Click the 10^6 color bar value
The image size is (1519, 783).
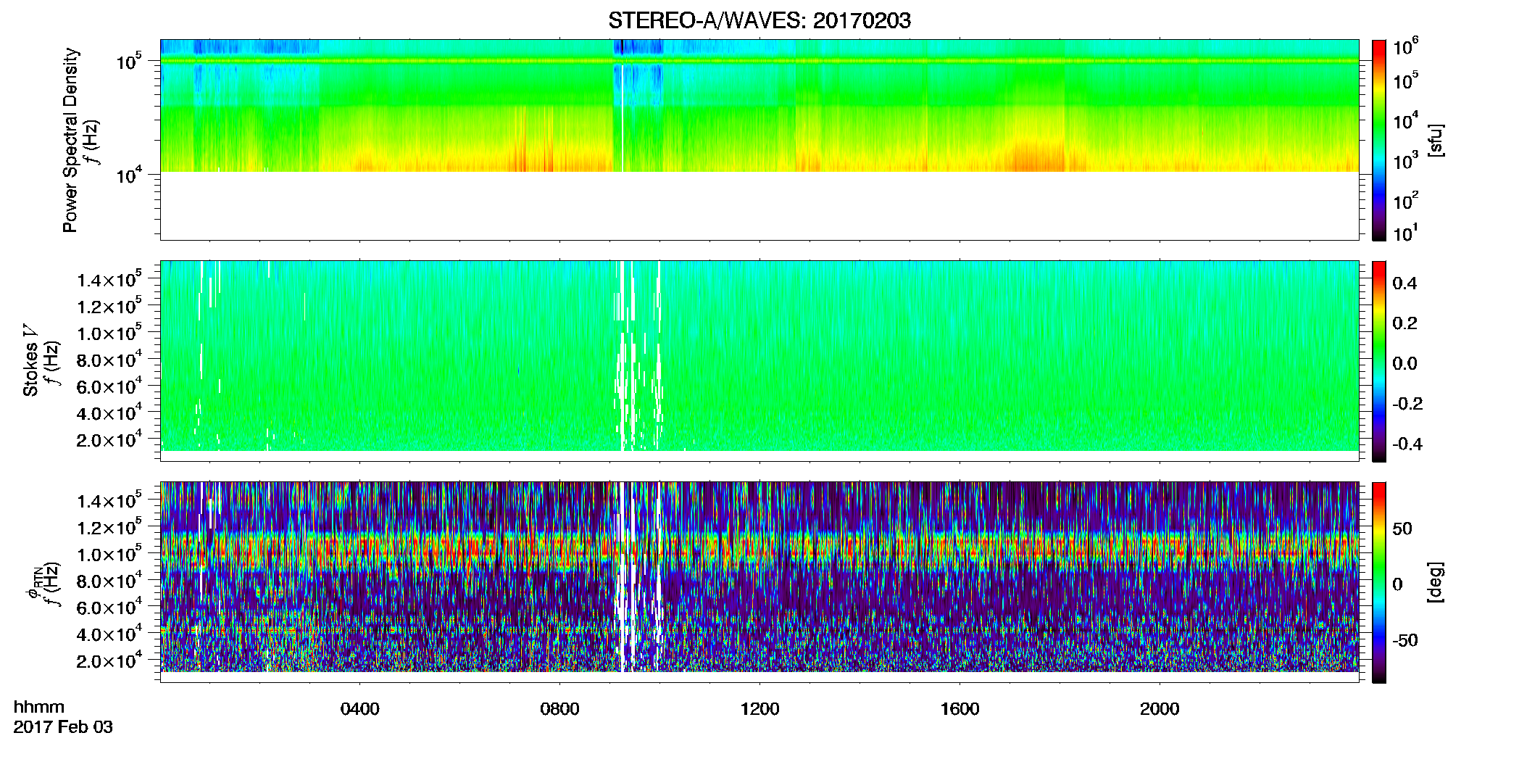point(1405,47)
